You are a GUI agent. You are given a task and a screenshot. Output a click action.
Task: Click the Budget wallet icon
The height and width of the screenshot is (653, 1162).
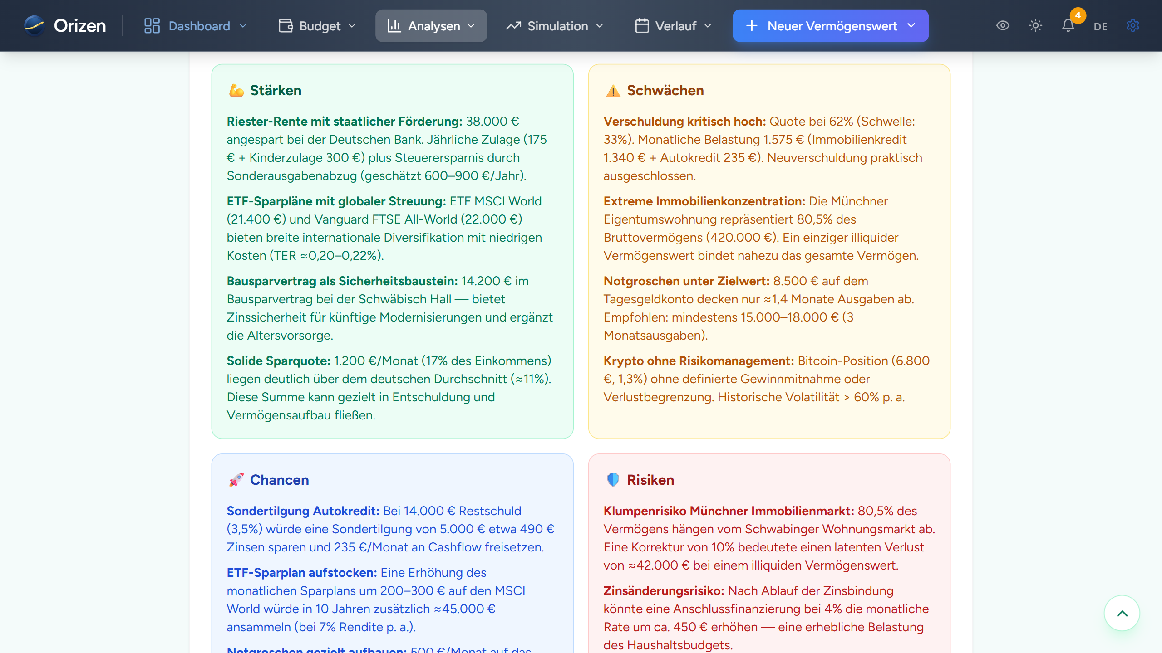point(285,25)
